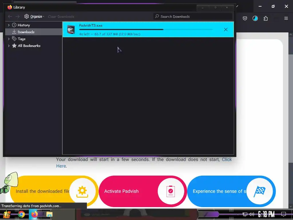Open File Explorer from the taskbar
This screenshot has height=220, width=293.
pos(49,214)
